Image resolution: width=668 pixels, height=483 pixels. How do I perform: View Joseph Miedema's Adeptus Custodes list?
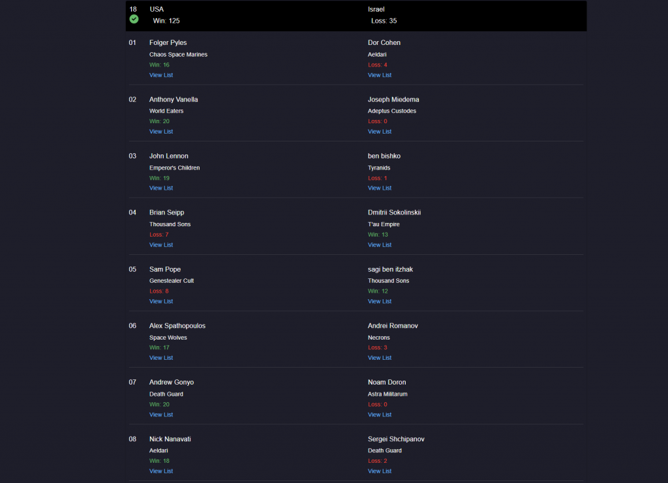(380, 132)
